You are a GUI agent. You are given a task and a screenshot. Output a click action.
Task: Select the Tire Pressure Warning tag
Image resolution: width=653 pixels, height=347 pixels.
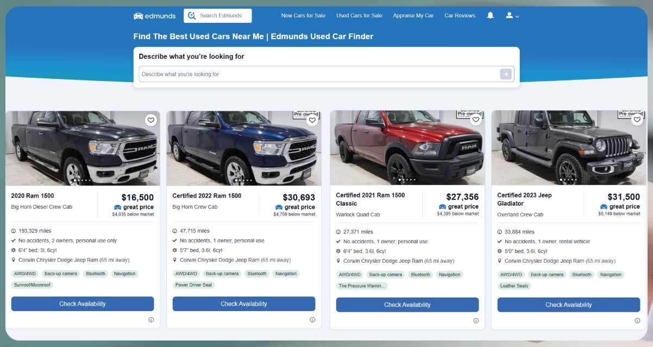pos(362,286)
